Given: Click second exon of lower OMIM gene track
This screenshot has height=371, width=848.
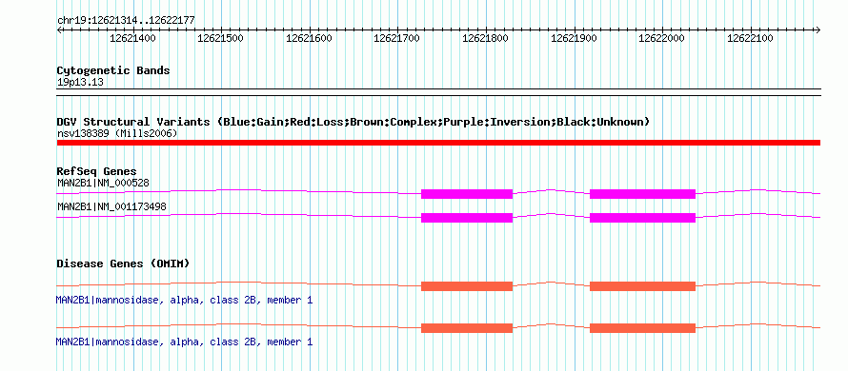Looking at the screenshot, I should [x=642, y=328].
